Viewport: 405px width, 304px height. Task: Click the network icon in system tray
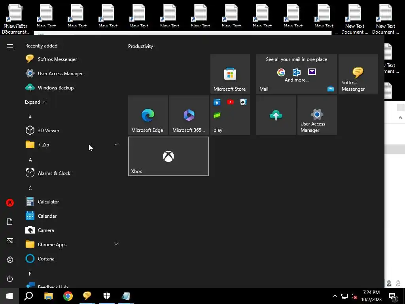point(344,296)
